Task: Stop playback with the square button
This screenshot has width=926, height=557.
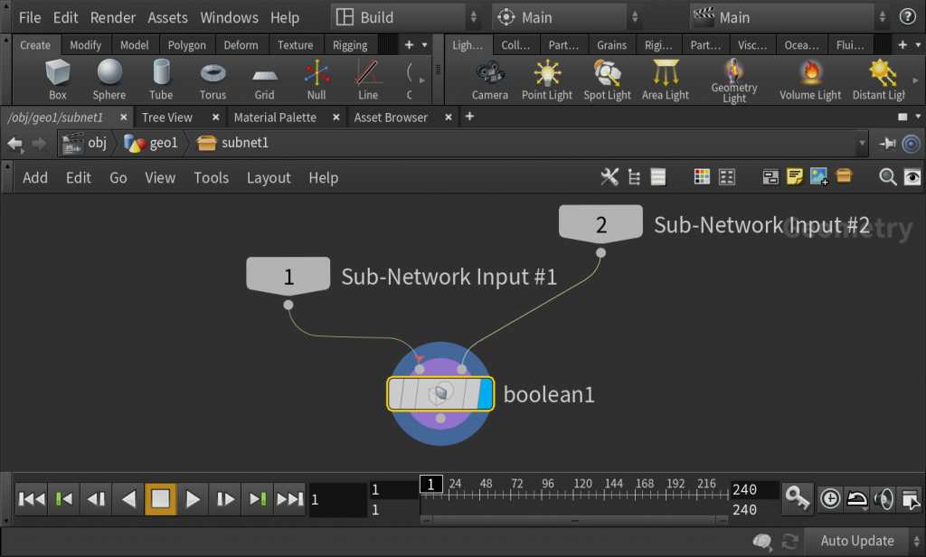Action: coord(161,499)
